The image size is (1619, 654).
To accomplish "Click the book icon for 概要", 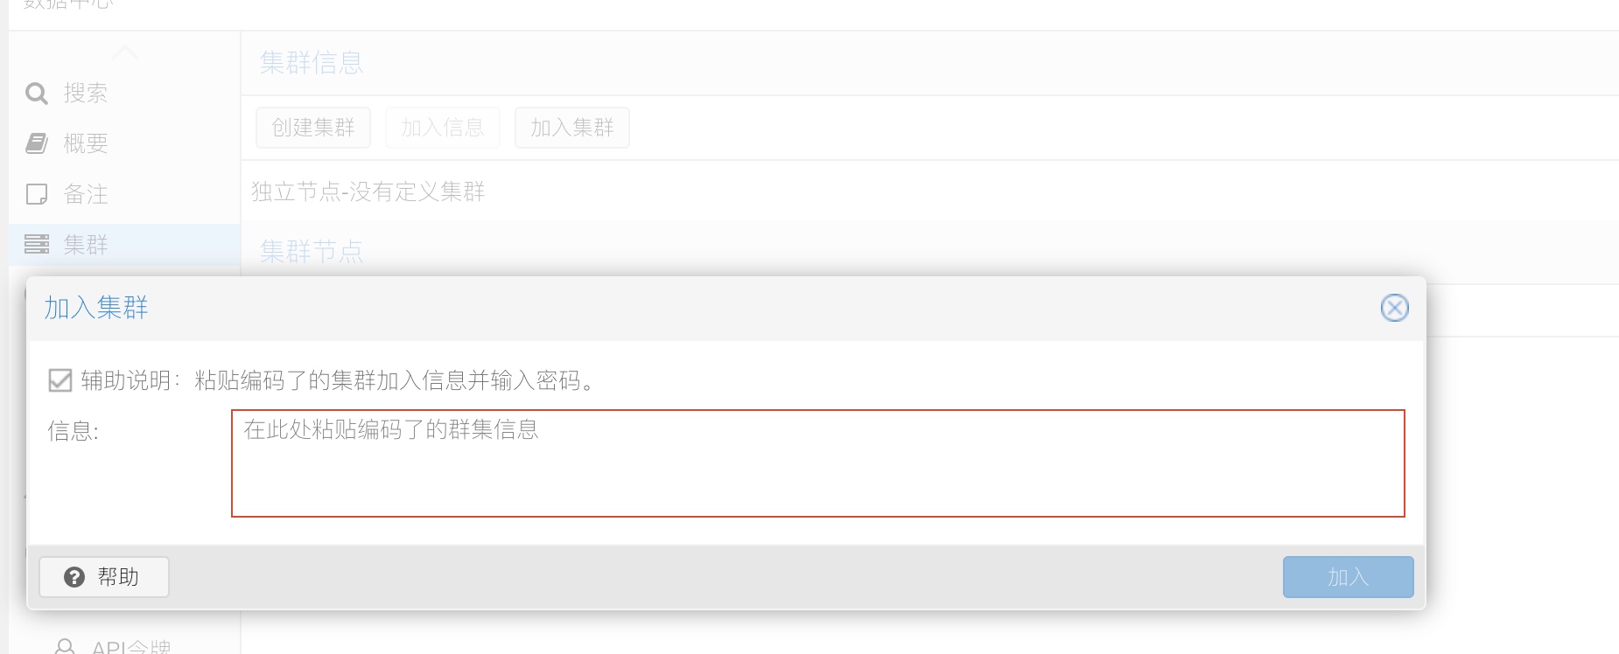I will pyautogui.click(x=37, y=143).
